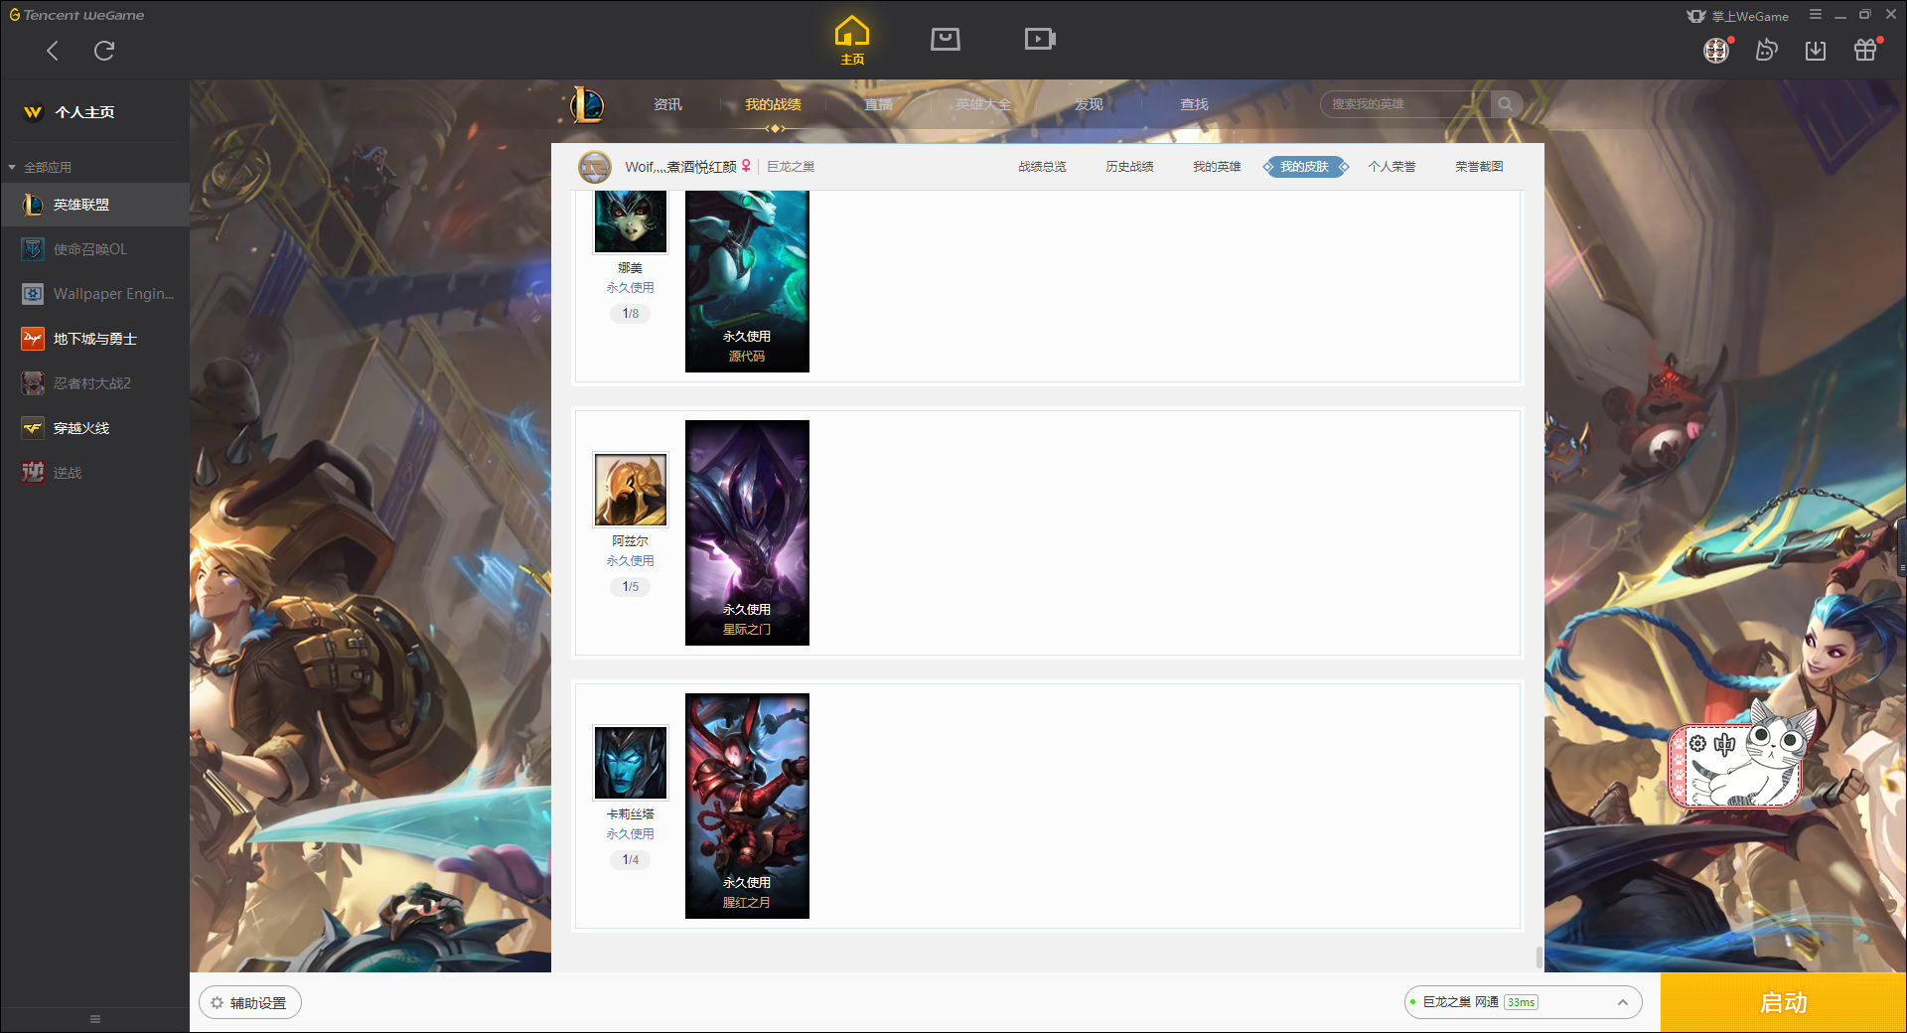
Task: Open the user avatar icon top right
Action: 1716,51
